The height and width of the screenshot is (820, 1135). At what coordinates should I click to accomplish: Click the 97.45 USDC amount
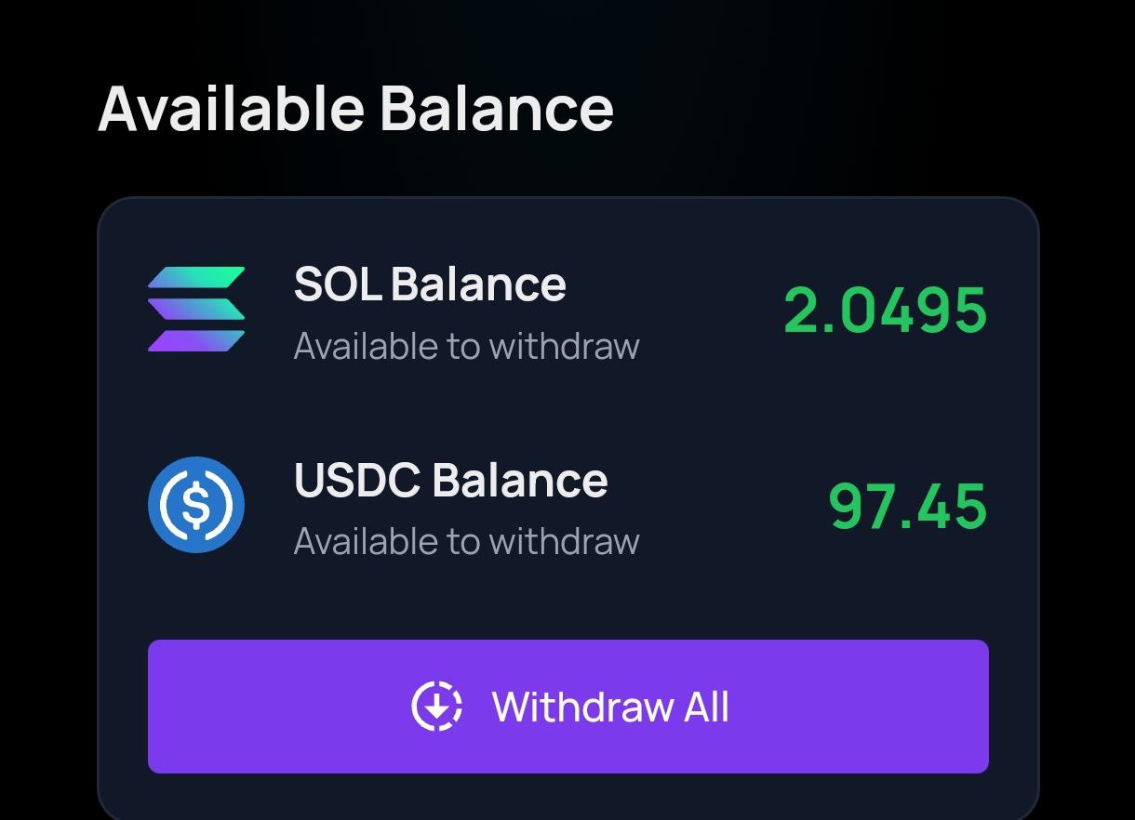908,507
